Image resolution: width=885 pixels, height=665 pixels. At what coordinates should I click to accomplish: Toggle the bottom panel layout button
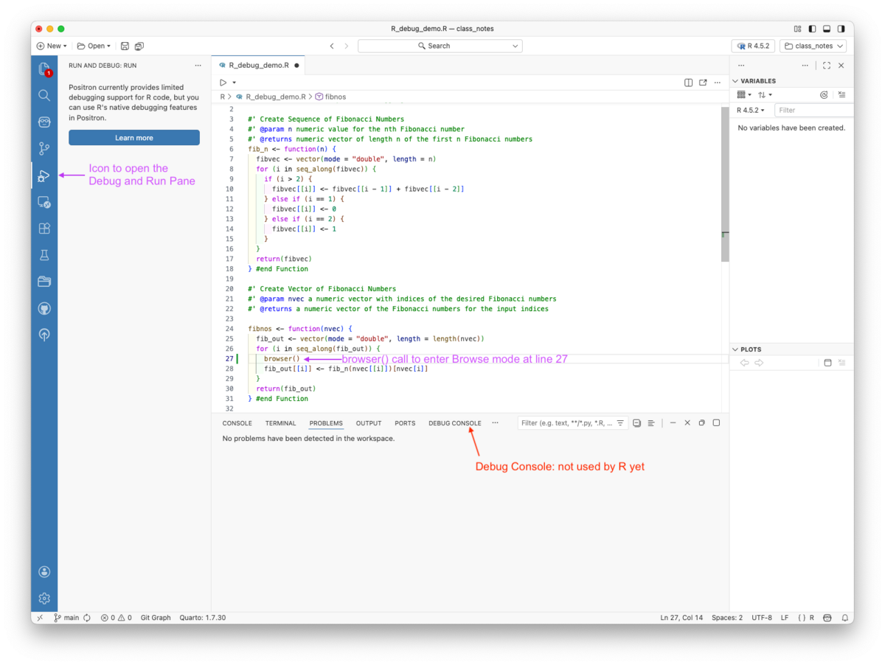827,29
